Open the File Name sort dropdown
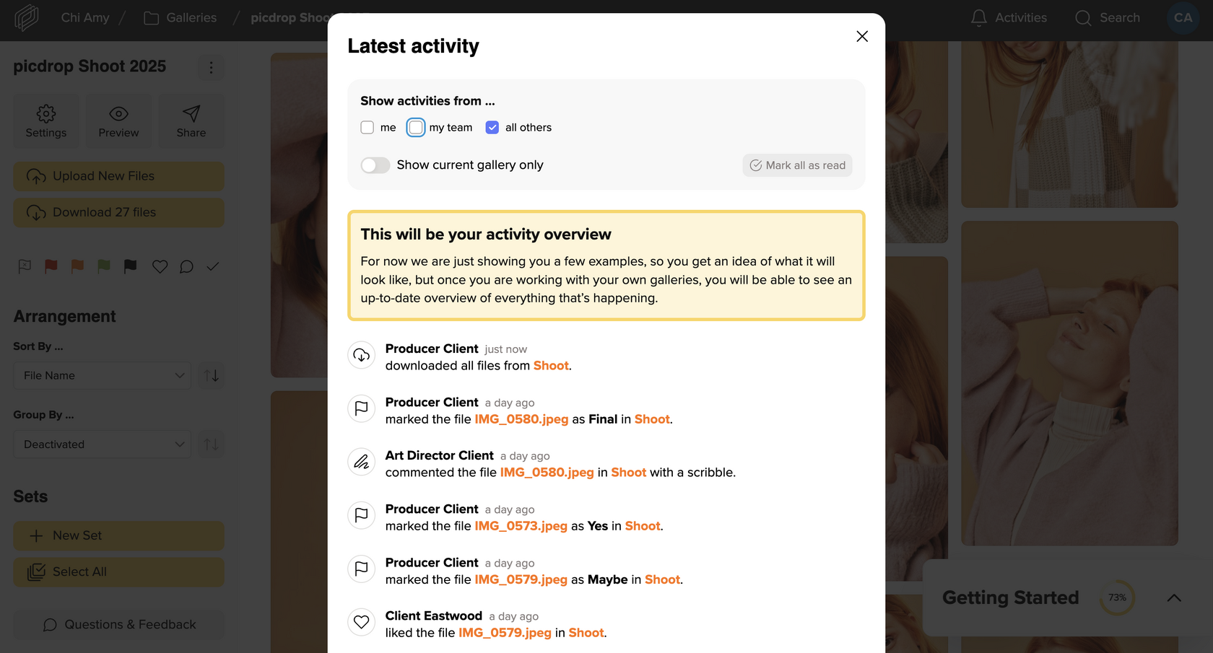The image size is (1213, 653). point(103,376)
